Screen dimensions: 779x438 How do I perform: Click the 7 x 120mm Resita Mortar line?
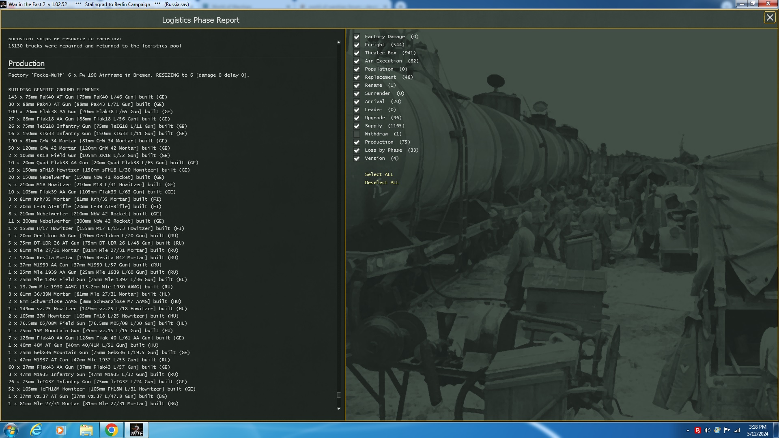tap(93, 258)
